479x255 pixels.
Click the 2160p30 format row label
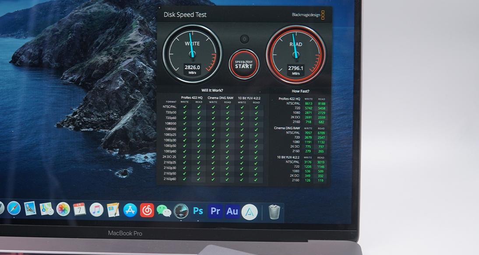(x=170, y=168)
